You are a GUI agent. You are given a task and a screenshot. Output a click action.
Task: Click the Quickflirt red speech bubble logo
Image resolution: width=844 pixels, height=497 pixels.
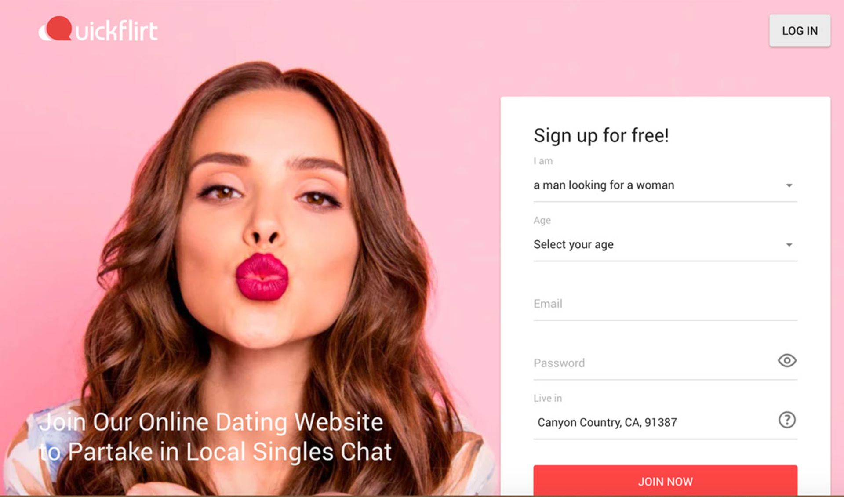[56, 29]
